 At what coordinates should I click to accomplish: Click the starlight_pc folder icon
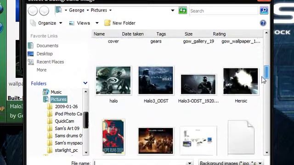(x=50, y=150)
